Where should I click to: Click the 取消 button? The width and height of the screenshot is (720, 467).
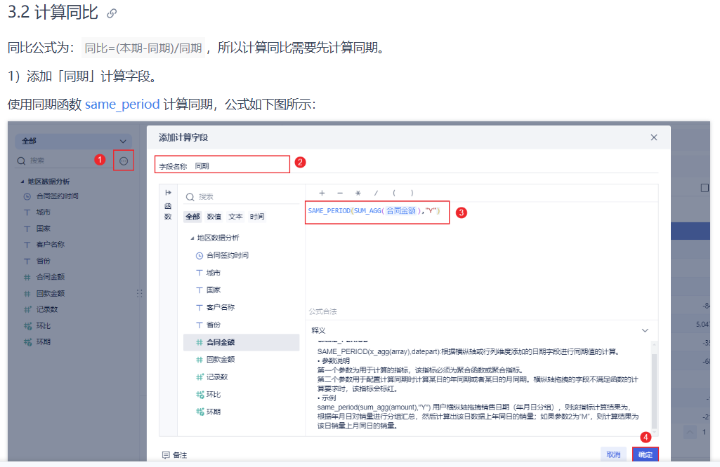click(x=613, y=454)
